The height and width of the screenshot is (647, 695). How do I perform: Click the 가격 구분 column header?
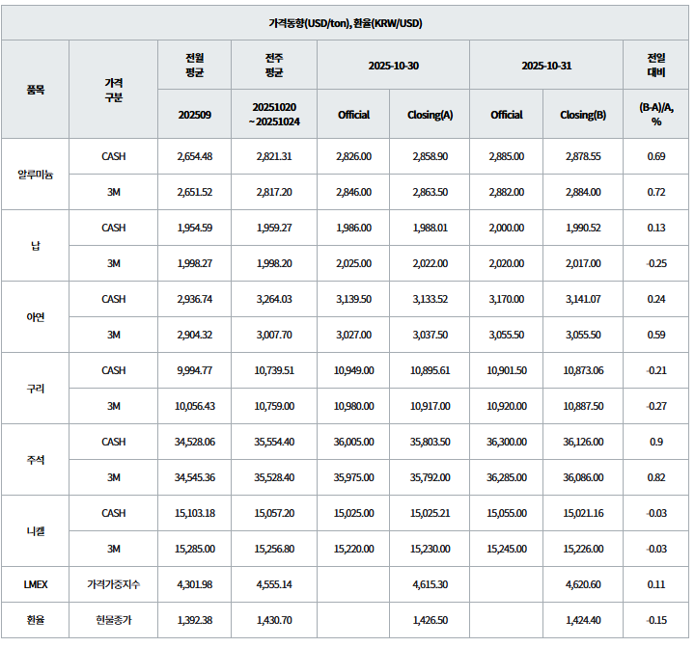tap(113, 89)
